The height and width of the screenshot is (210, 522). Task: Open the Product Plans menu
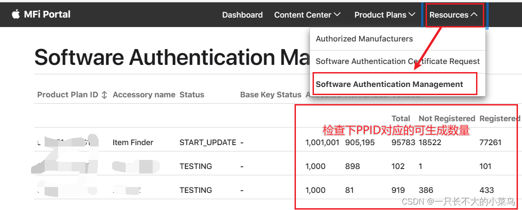pyautogui.click(x=385, y=15)
